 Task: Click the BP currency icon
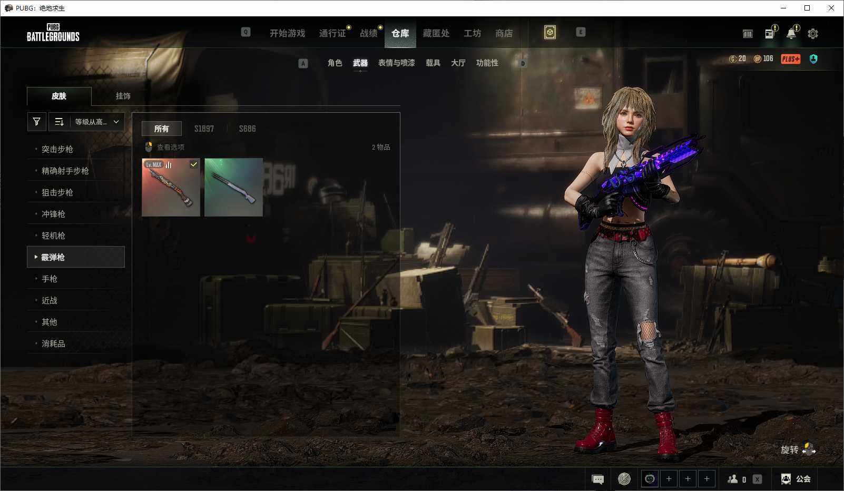click(x=758, y=59)
